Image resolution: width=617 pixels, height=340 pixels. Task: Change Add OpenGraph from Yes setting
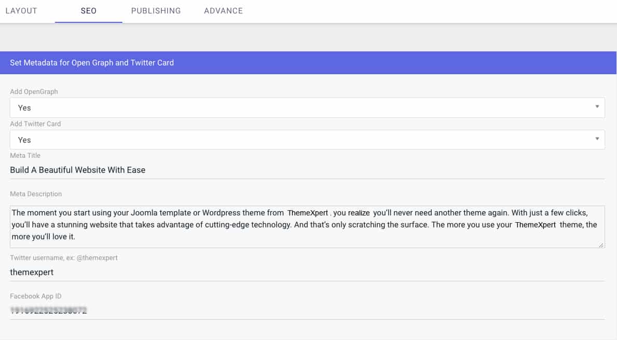tap(307, 107)
